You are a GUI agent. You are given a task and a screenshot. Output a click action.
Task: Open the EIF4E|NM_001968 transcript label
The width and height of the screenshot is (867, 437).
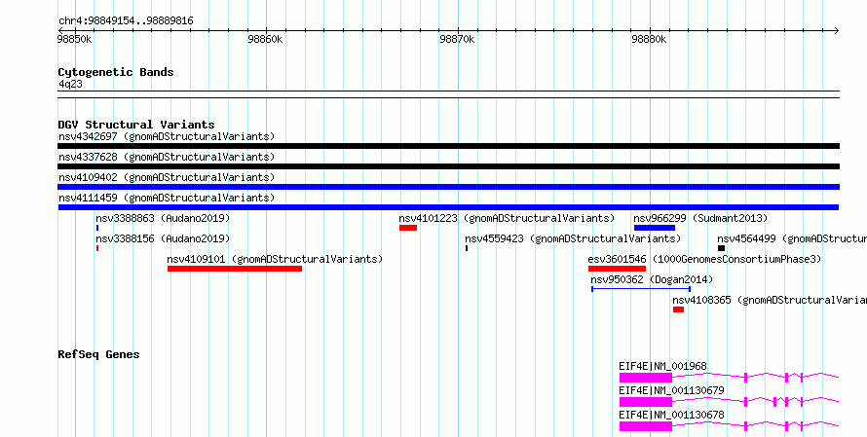pos(662,366)
